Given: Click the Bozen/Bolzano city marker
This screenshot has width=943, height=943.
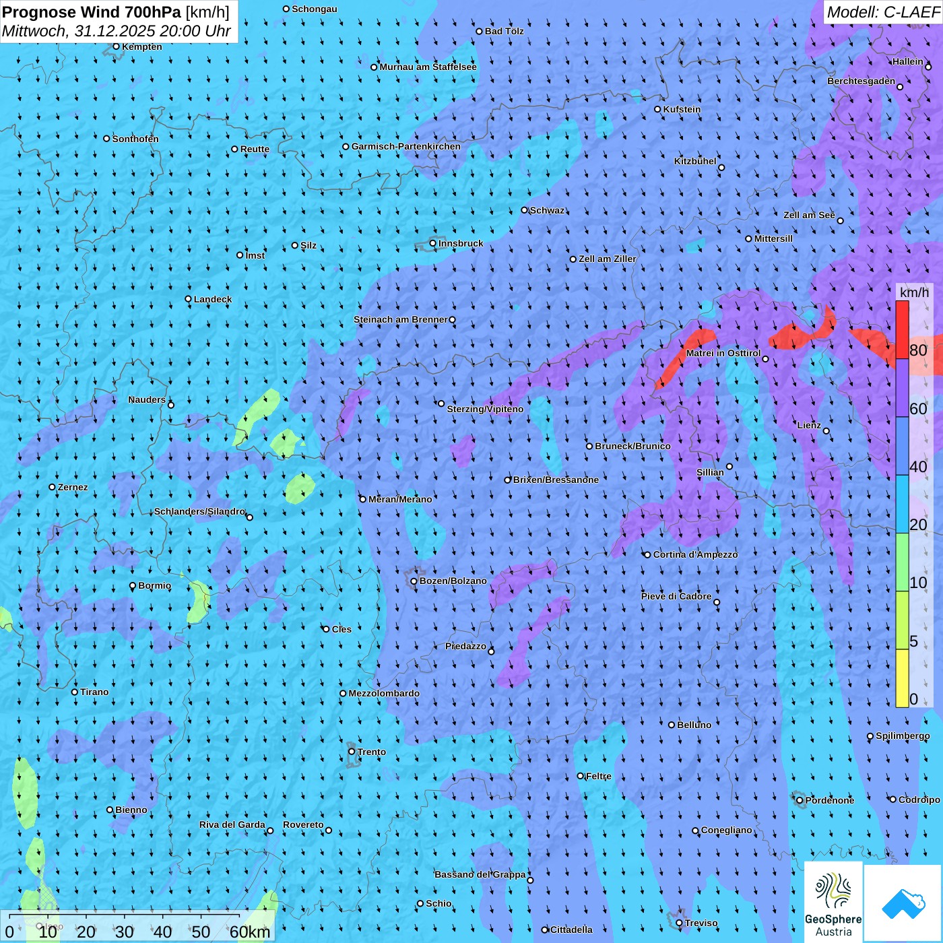Looking at the screenshot, I should tap(414, 581).
